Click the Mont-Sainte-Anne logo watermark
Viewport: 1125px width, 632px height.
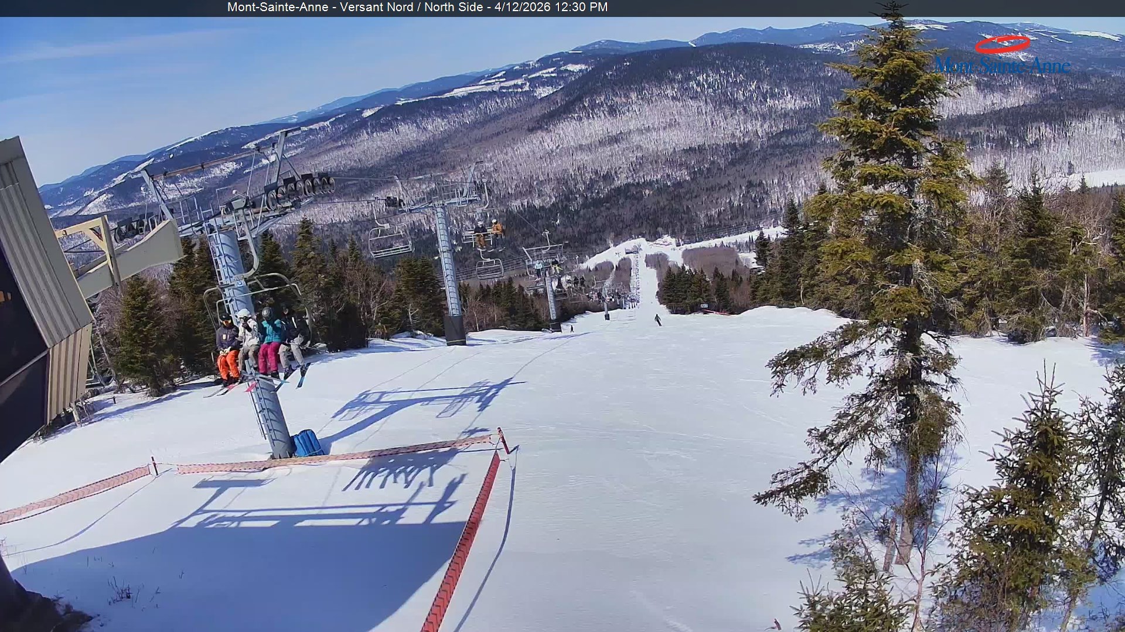point(1002,64)
